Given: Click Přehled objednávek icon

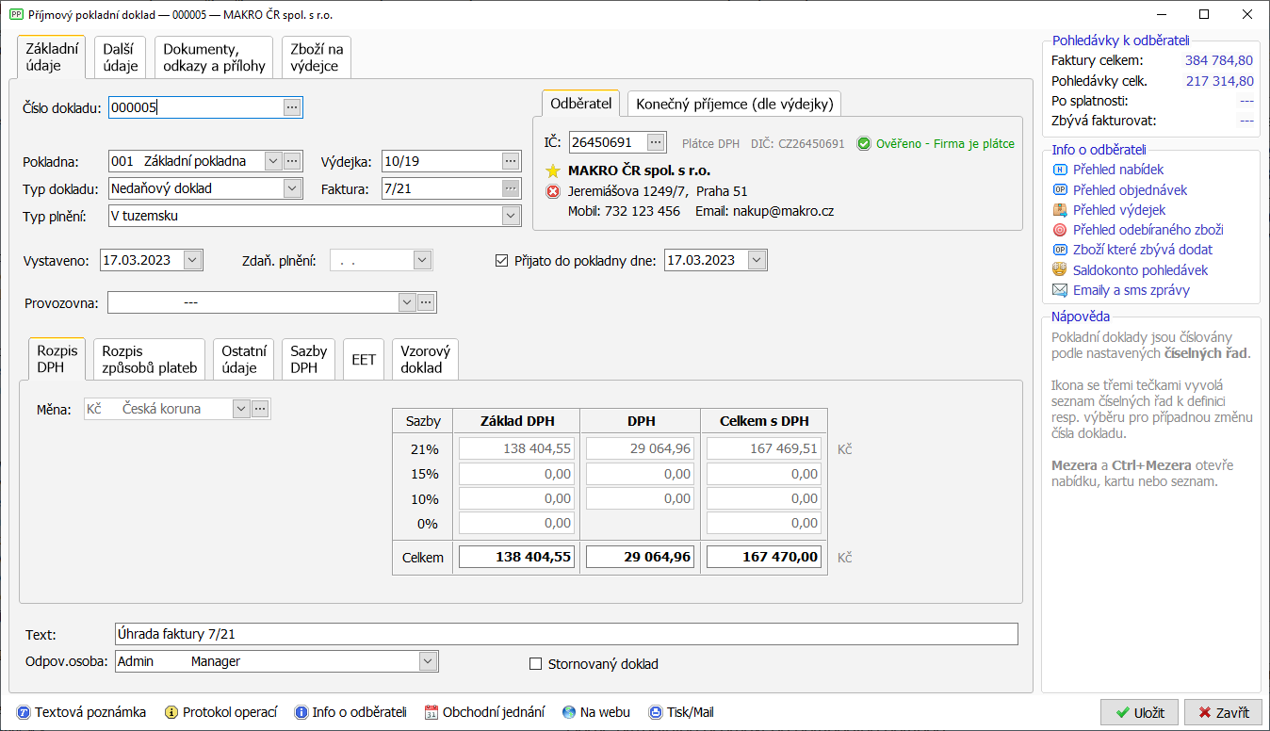Looking at the screenshot, I should coord(1059,190).
